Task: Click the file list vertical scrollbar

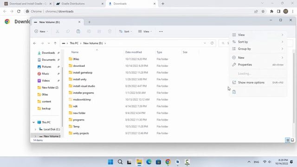Action: (294, 88)
